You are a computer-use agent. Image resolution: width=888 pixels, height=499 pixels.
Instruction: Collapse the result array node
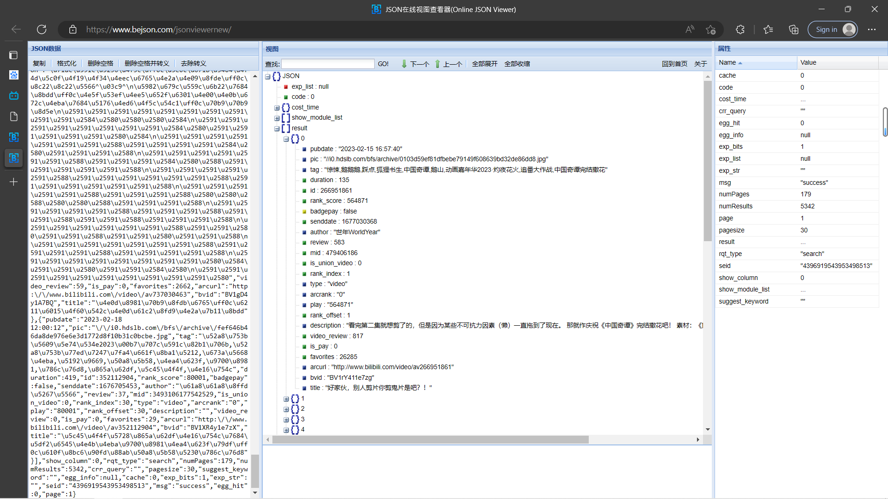point(277,129)
